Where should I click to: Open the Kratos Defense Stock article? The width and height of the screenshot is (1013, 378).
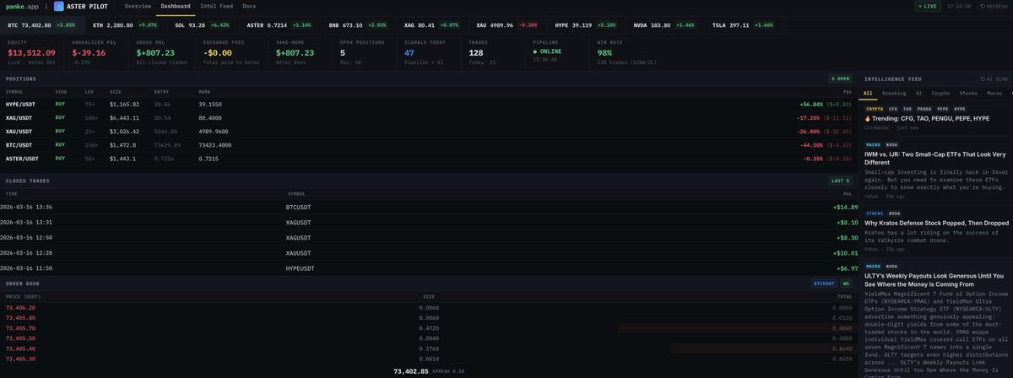[x=937, y=223]
